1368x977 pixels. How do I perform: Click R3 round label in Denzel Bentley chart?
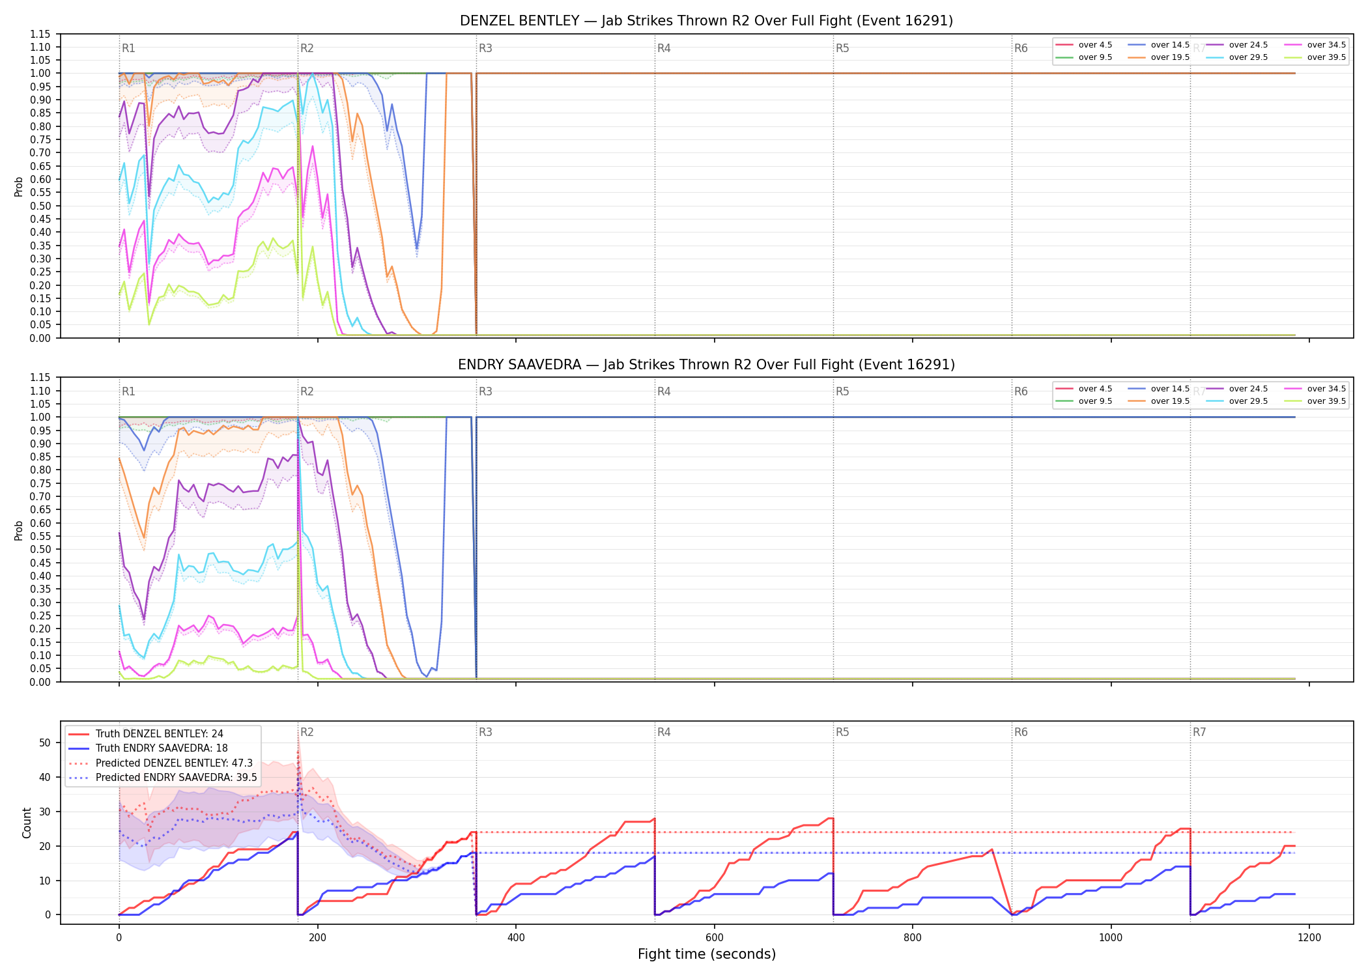click(x=485, y=48)
